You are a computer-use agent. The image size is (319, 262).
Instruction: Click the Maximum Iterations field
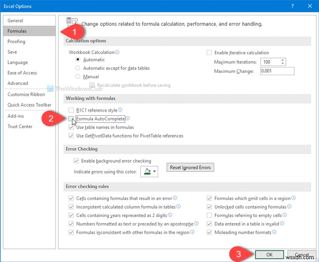click(x=271, y=62)
